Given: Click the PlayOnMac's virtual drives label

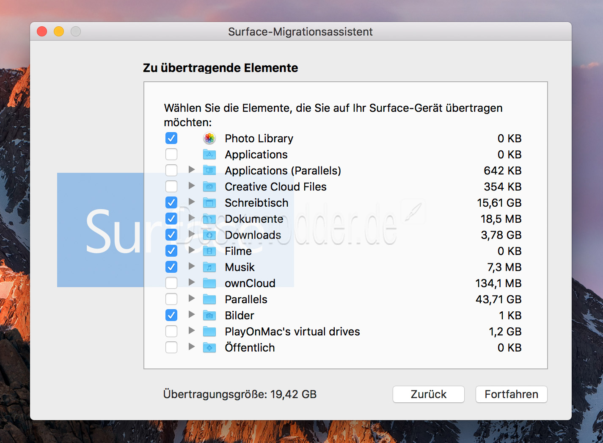Looking at the screenshot, I should tap(292, 332).
